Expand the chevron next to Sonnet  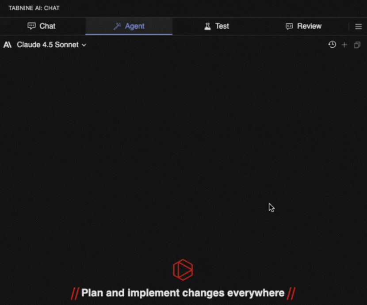point(84,45)
